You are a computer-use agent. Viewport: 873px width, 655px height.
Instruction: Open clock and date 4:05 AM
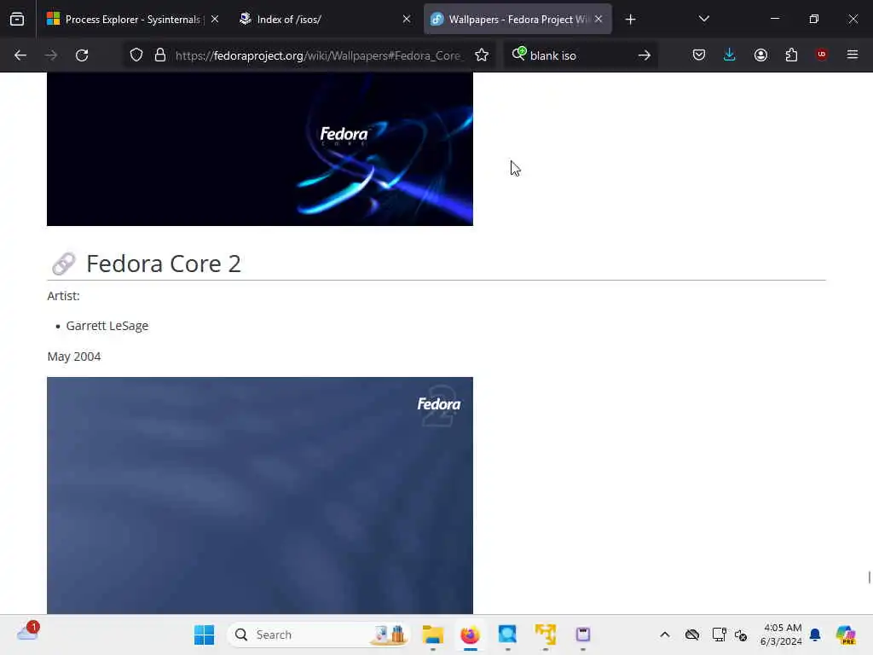click(781, 635)
